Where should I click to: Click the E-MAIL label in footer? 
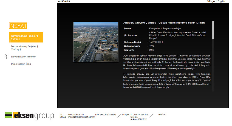(63, 117)
